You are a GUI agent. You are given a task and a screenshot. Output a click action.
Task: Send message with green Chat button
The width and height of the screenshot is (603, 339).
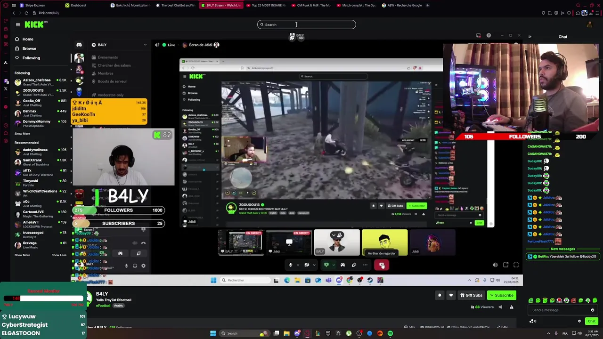pos(592,321)
